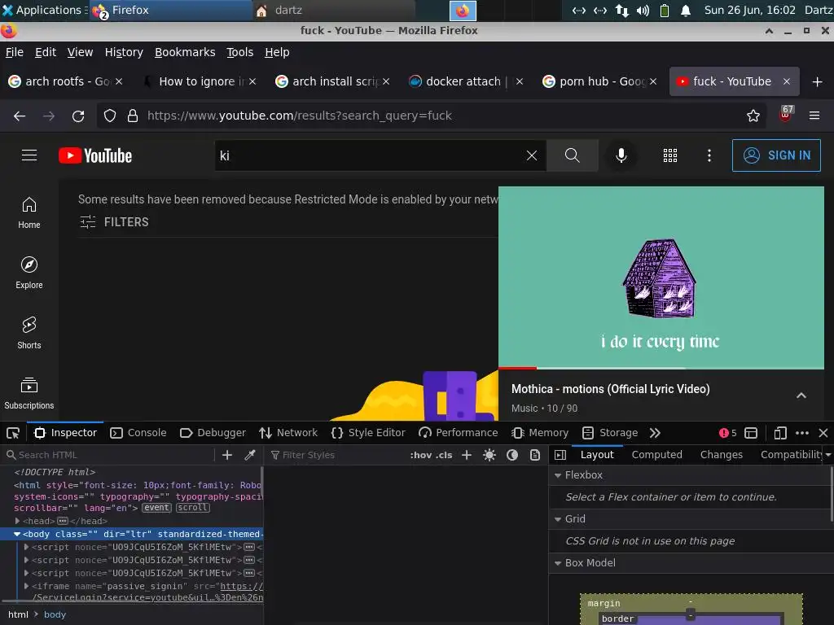Open the Applications menu in panel
This screenshot has height=625, width=834.
pos(44,10)
